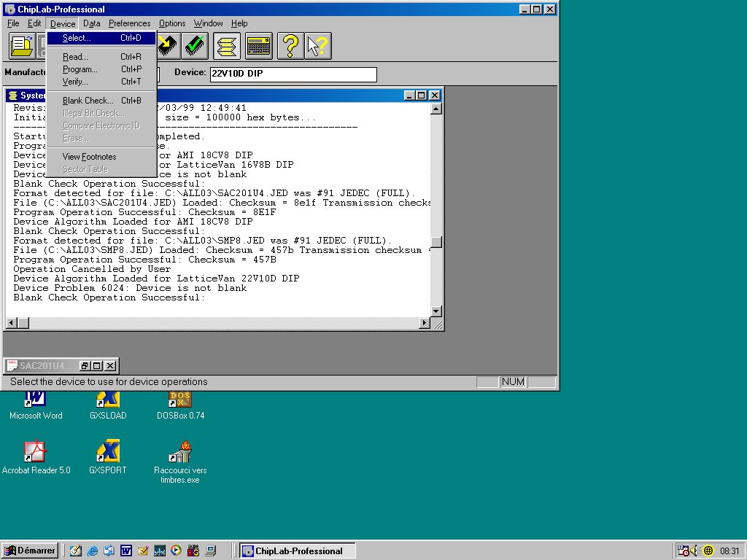Open the File menu

pyautogui.click(x=13, y=23)
